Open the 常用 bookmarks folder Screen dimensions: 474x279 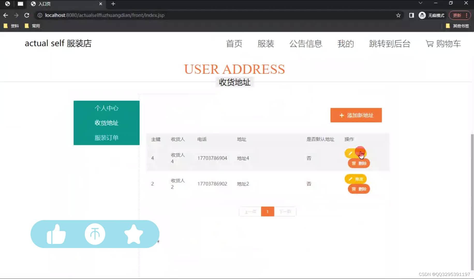(x=32, y=26)
